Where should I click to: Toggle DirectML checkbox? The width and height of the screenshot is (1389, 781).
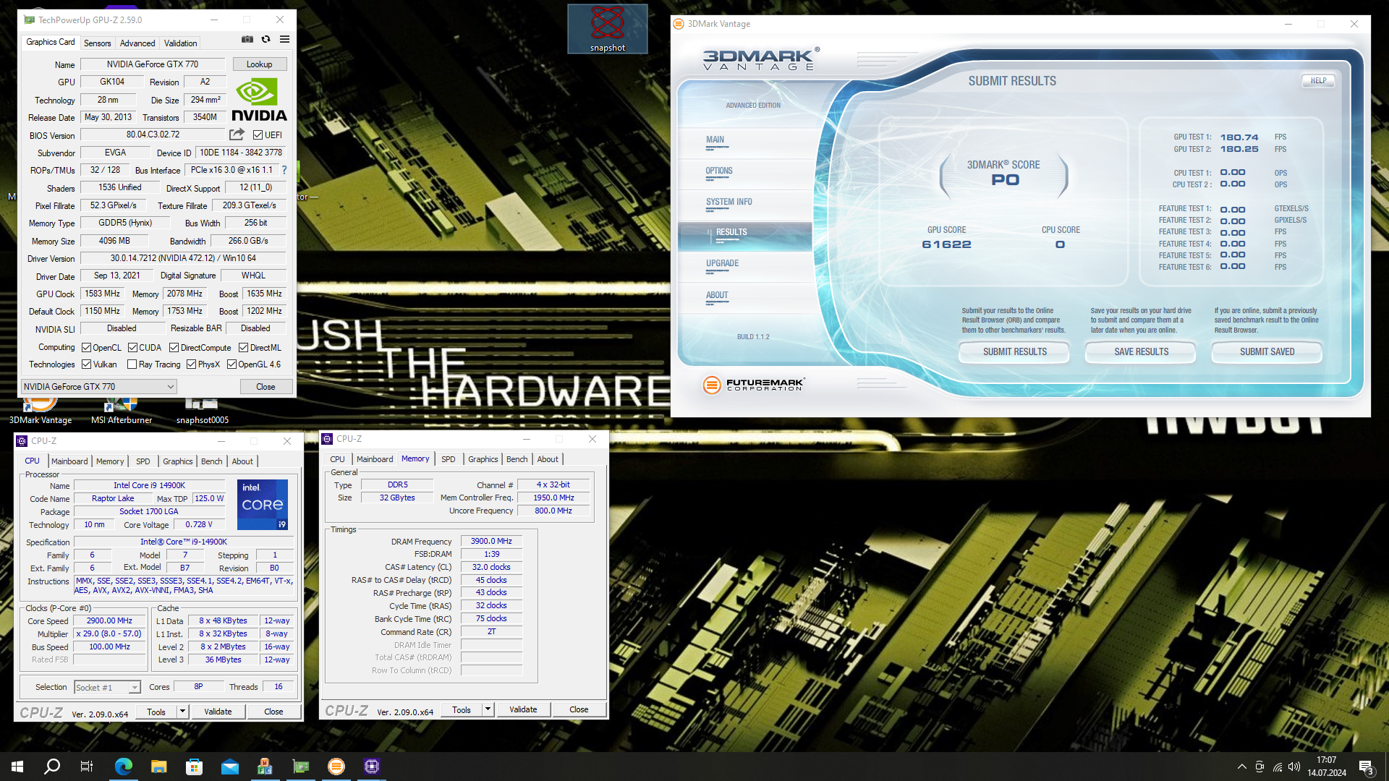click(x=243, y=348)
